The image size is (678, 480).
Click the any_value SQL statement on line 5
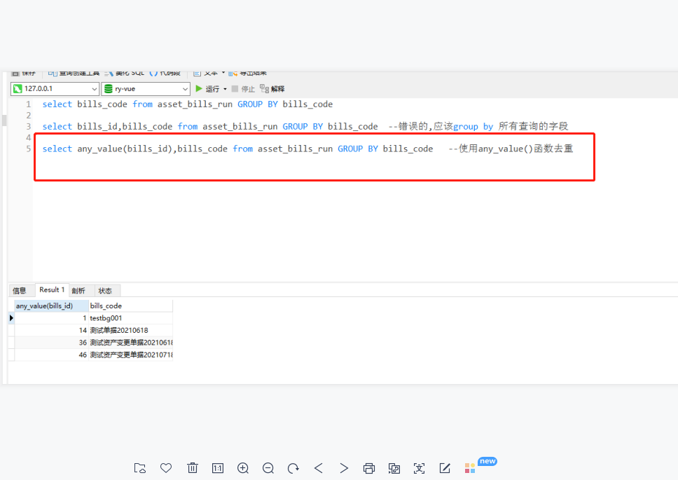tap(237, 149)
